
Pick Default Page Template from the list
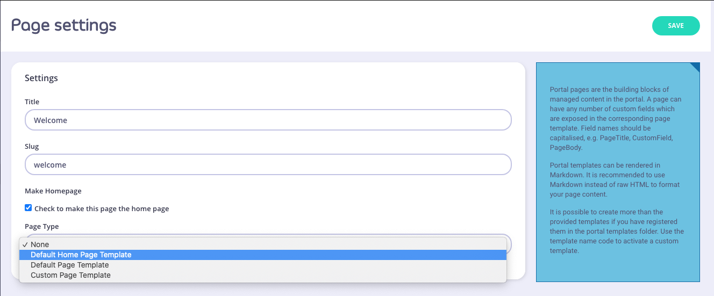pyautogui.click(x=70, y=265)
